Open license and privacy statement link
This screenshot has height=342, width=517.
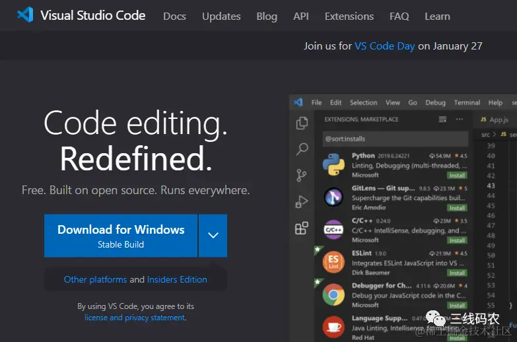point(135,318)
